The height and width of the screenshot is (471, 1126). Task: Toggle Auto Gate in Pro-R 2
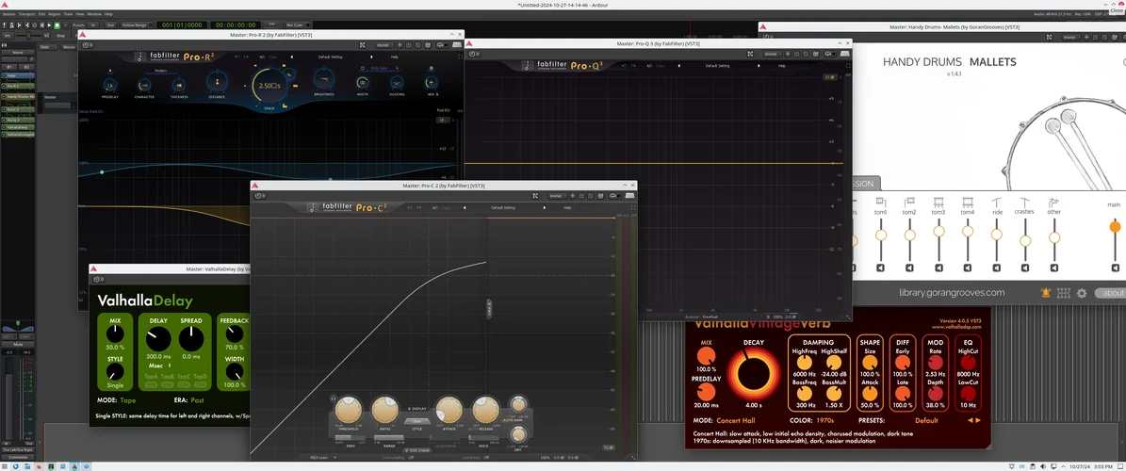point(379,69)
